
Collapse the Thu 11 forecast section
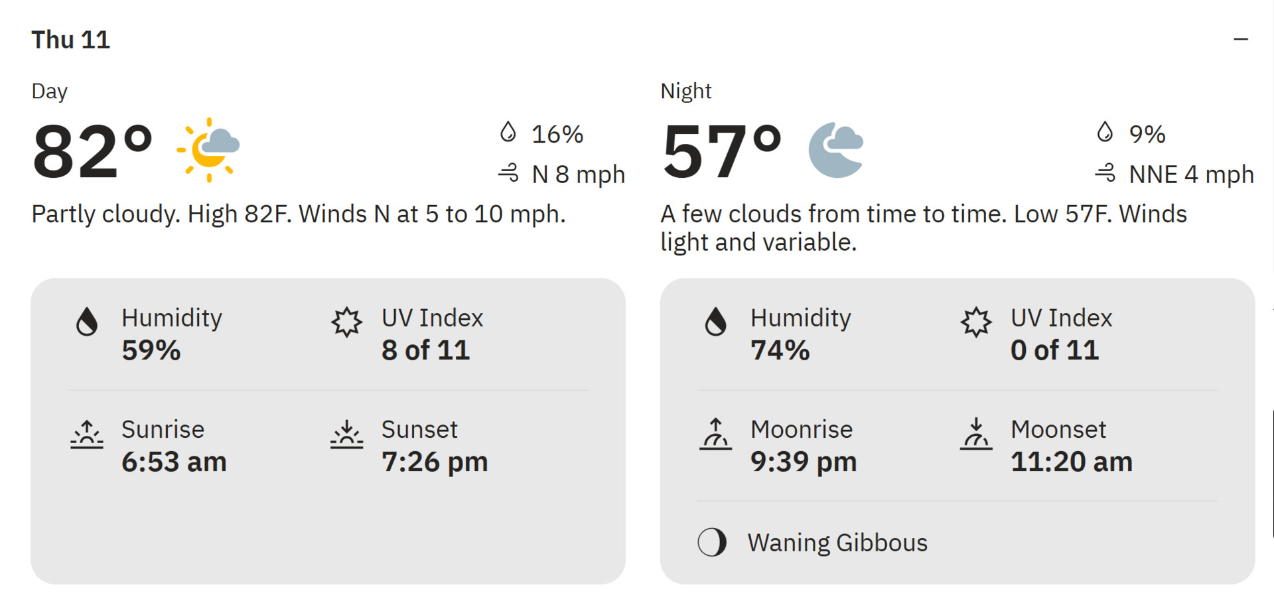point(1240,40)
